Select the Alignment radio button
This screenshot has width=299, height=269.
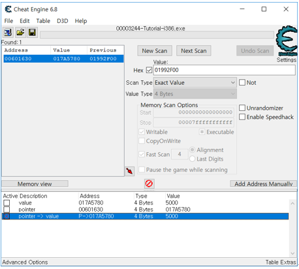(x=192, y=150)
